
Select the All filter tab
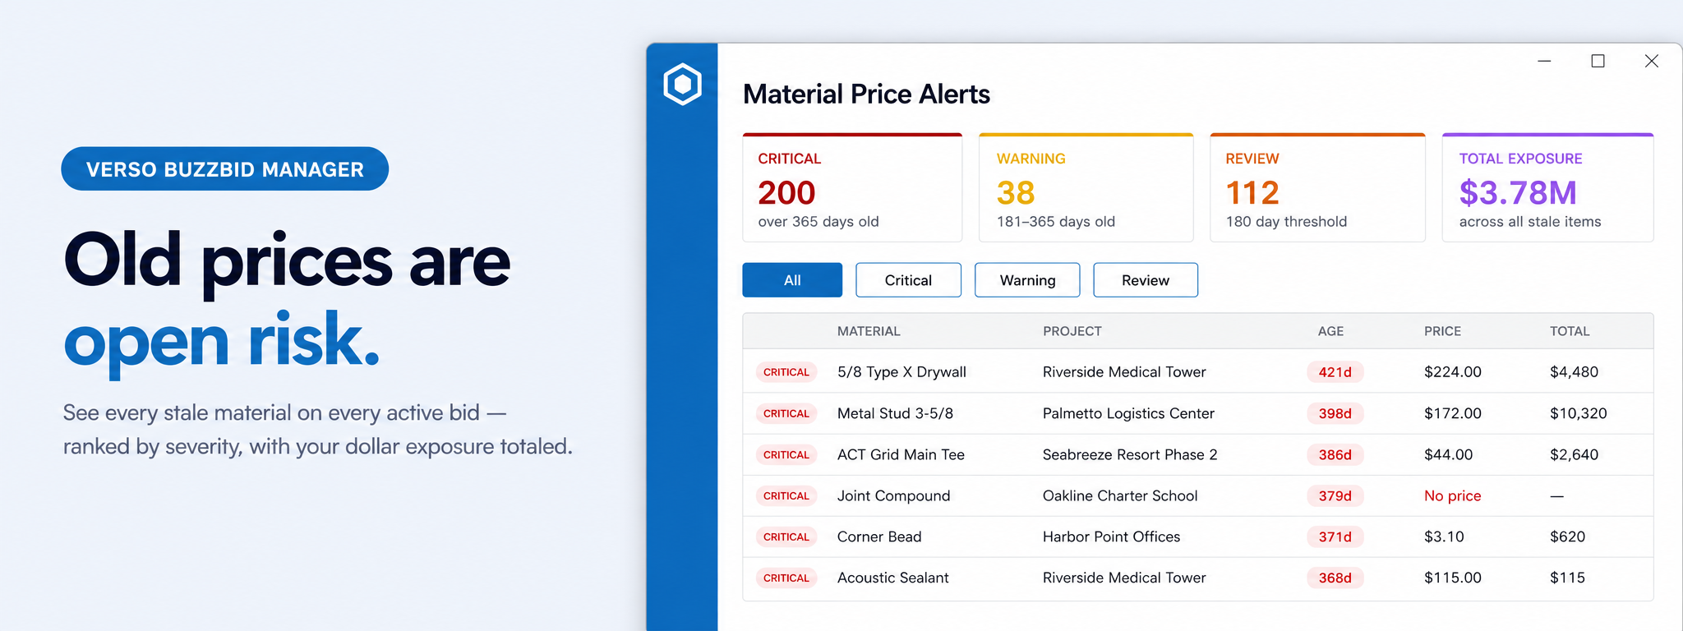pos(792,280)
